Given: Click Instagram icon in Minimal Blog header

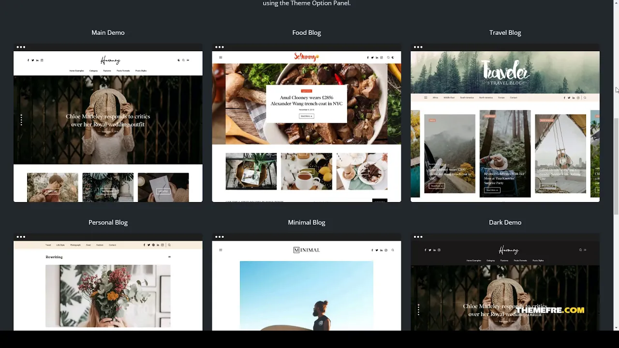Looking at the screenshot, I should [x=386, y=250].
